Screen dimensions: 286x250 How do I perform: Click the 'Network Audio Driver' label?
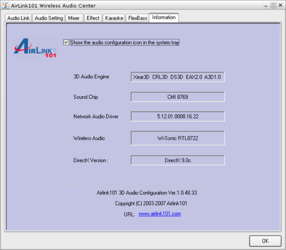(96, 116)
